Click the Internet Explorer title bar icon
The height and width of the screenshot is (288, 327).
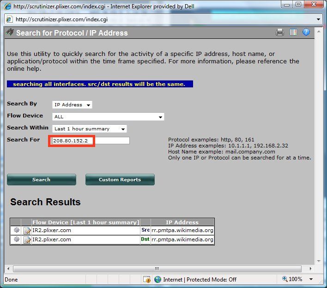tap(8, 6)
